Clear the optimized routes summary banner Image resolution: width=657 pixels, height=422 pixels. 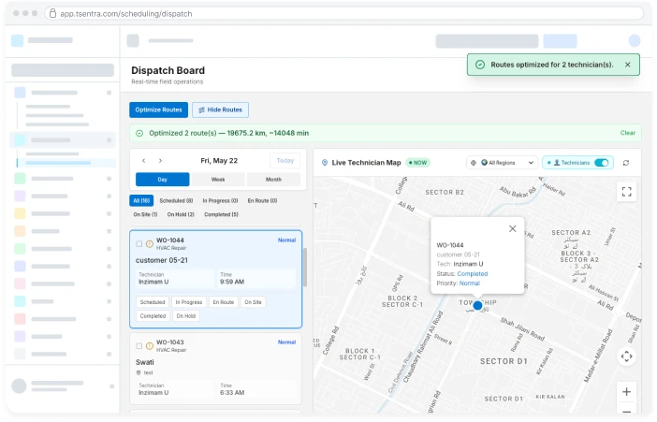627,133
